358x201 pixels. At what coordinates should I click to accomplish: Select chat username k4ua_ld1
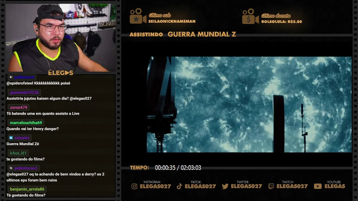[18, 153]
